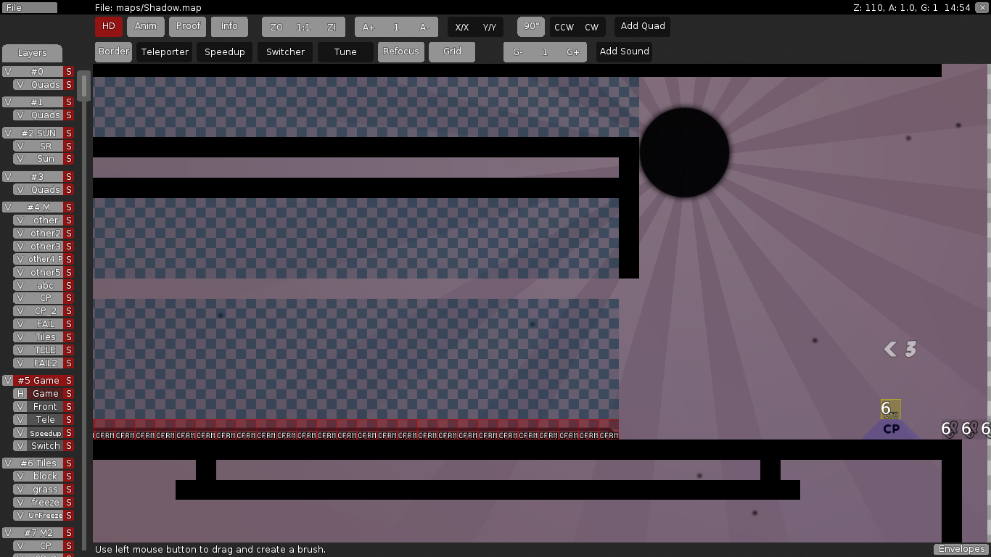Reset zoom with the 1:1 control
The image size is (991, 557).
pyautogui.click(x=303, y=26)
